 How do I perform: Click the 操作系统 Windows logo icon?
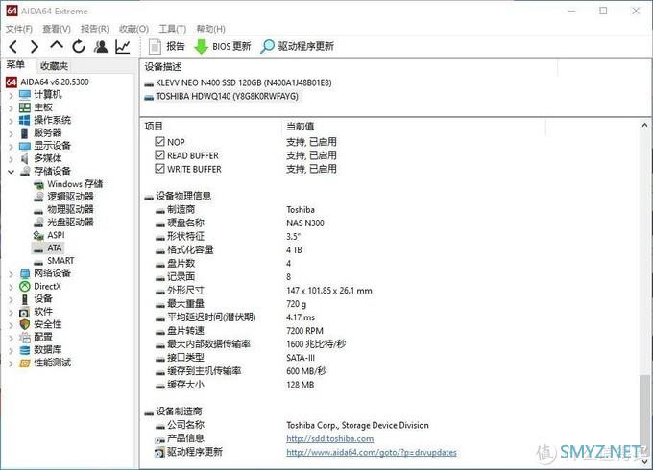coord(25,121)
